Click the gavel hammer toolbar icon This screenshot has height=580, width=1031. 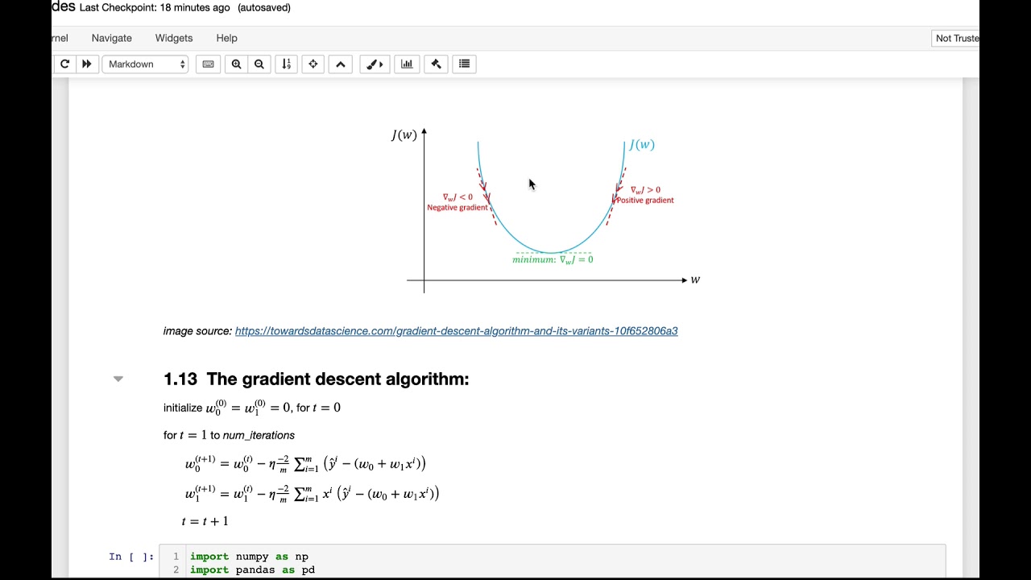[436, 64]
